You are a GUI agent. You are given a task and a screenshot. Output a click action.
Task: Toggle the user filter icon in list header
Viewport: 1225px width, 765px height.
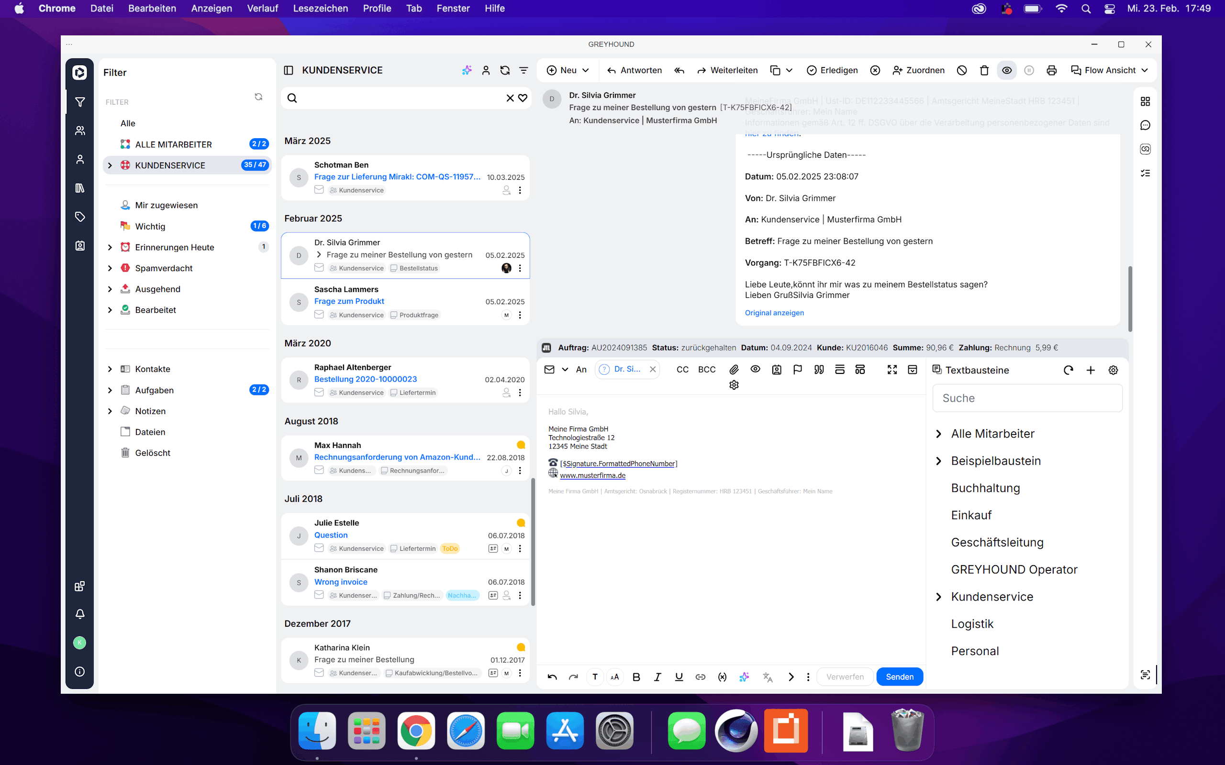486,70
